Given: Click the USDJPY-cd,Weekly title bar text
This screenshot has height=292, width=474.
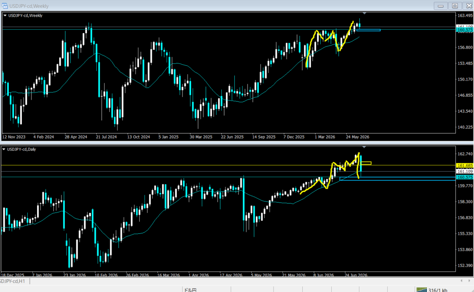Looking at the screenshot, I should coord(29,6).
